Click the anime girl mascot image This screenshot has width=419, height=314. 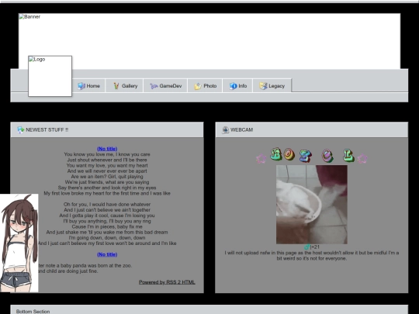point(19,243)
